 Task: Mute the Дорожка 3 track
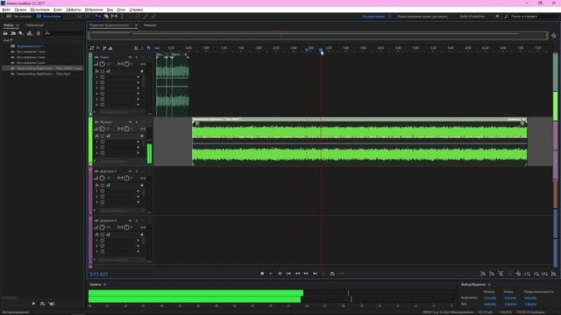pos(131,171)
